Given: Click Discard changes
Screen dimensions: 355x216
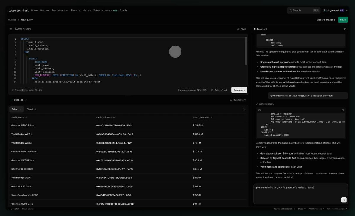Looking at the screenshot, I should click(x=325, y=20).
